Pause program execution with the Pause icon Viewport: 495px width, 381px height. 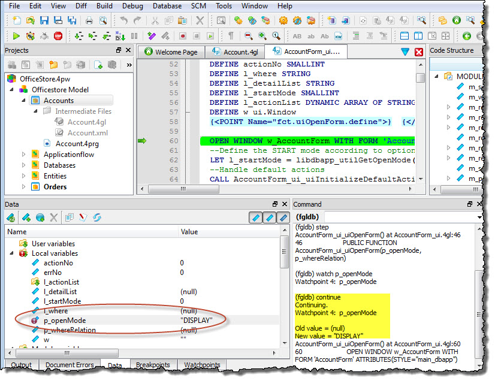pyautogui.click(x=133, y=36)
